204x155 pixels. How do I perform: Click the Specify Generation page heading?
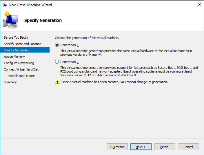click(43, 20)
